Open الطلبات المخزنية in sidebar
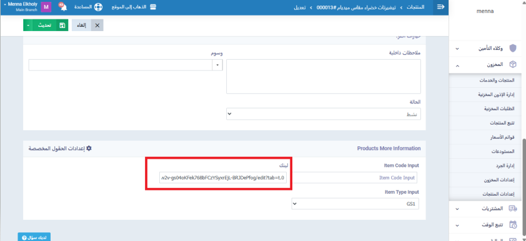 click(x=500, y=109)
